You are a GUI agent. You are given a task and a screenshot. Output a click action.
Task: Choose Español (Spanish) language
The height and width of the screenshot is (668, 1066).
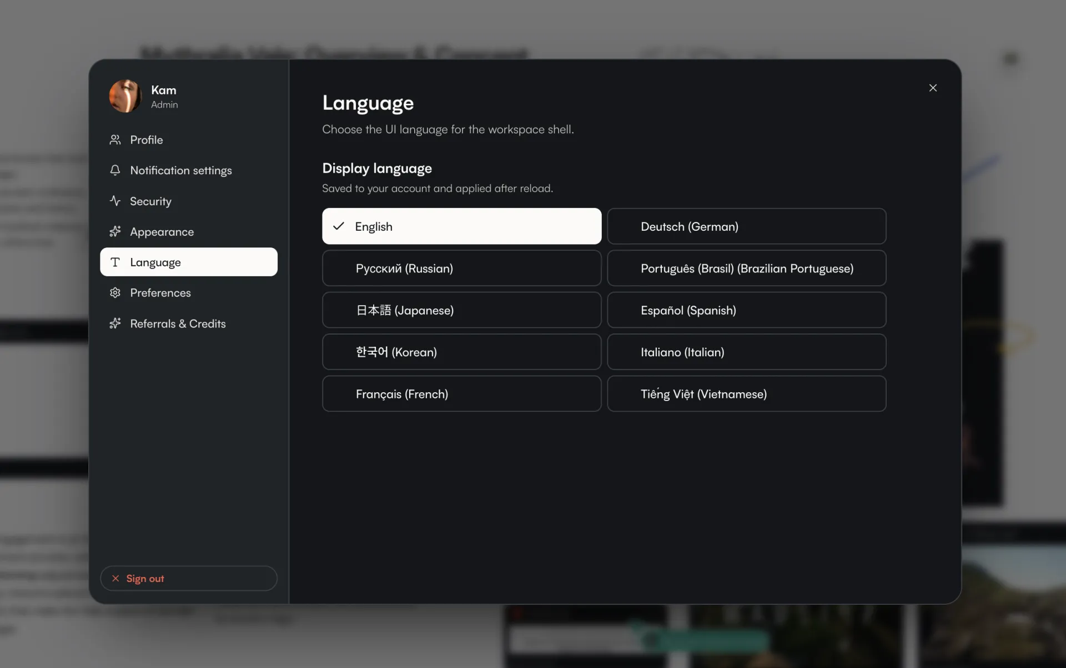pyautogui.click(x=746, y=310)
